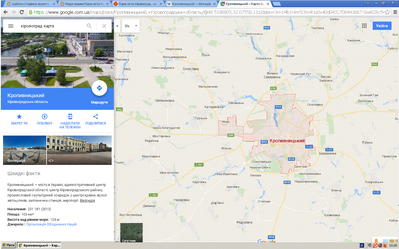Viewport: 399px width, 249px height.
Task: Close the Кропивницький — Вікіпедія tab
Action: [x=214, y=4]
